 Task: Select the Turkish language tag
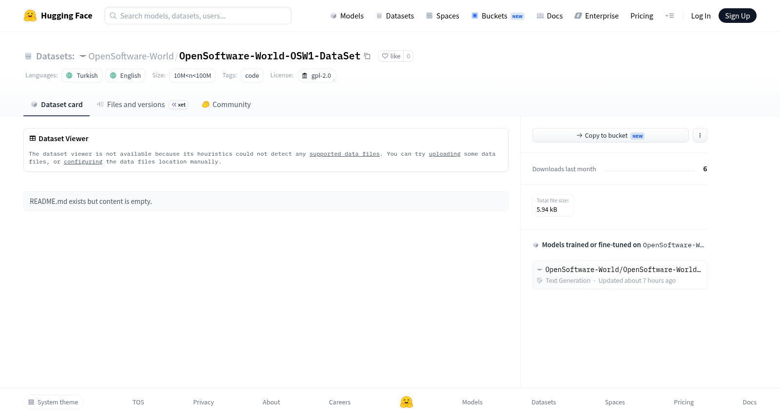coord(82,75)
